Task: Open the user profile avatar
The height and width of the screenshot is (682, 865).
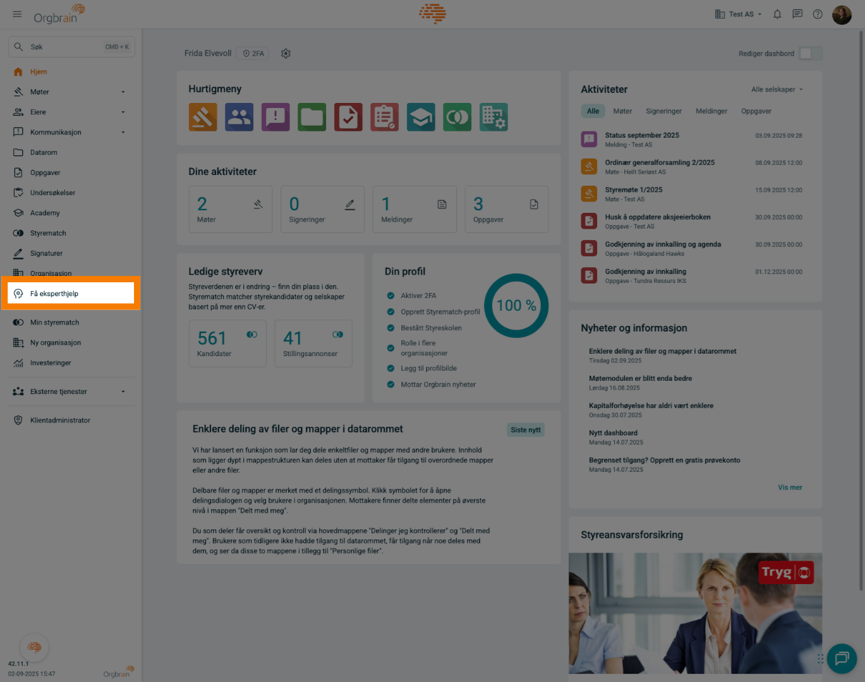Action: click(x=842, y=15)
